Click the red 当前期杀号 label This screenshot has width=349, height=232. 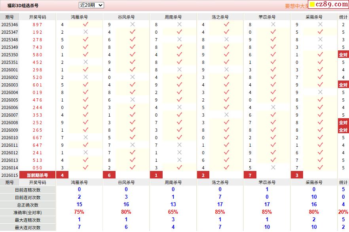point(37,175)
